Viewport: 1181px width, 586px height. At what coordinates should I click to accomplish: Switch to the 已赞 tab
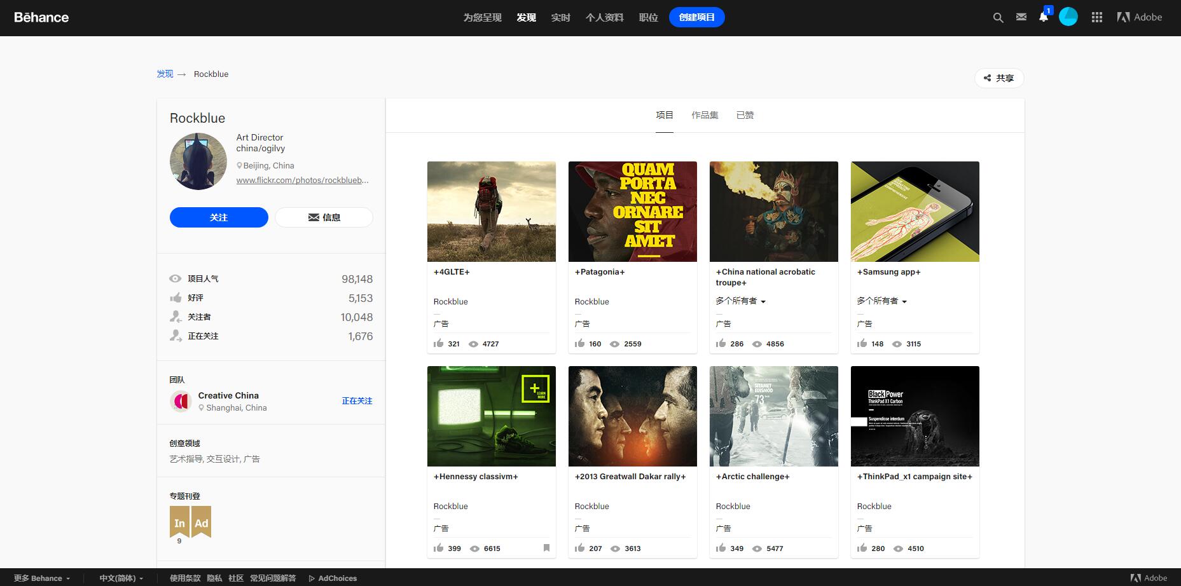pos(745,115)
